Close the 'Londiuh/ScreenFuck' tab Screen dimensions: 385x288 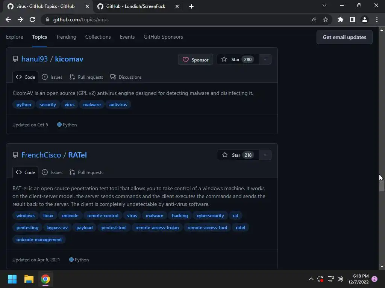177,6
